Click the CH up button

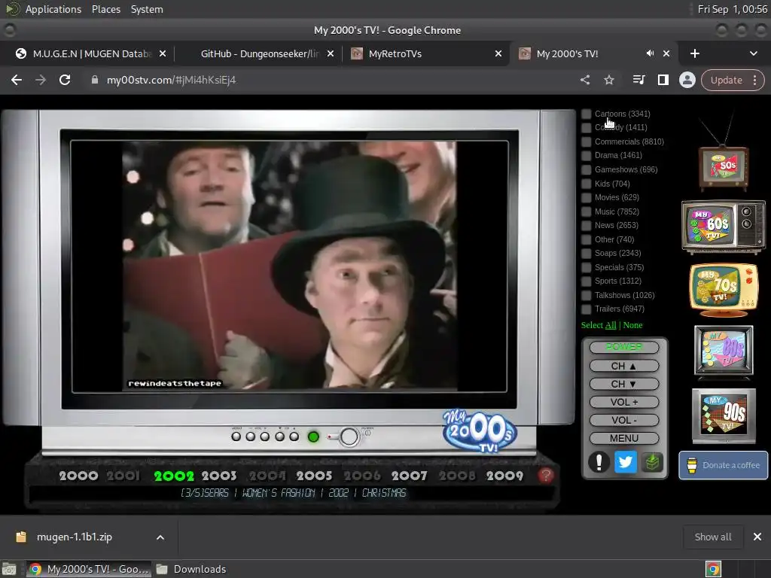[624, 367]
